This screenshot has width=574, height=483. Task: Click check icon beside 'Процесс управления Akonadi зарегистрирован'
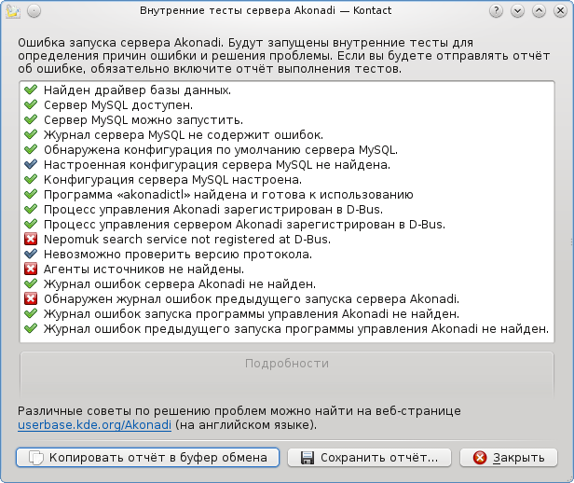point(31,209)
